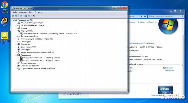Click the Дополнительные сведения link in System window
The width and height of the screenshot is (188, 103).
(164, 95)
